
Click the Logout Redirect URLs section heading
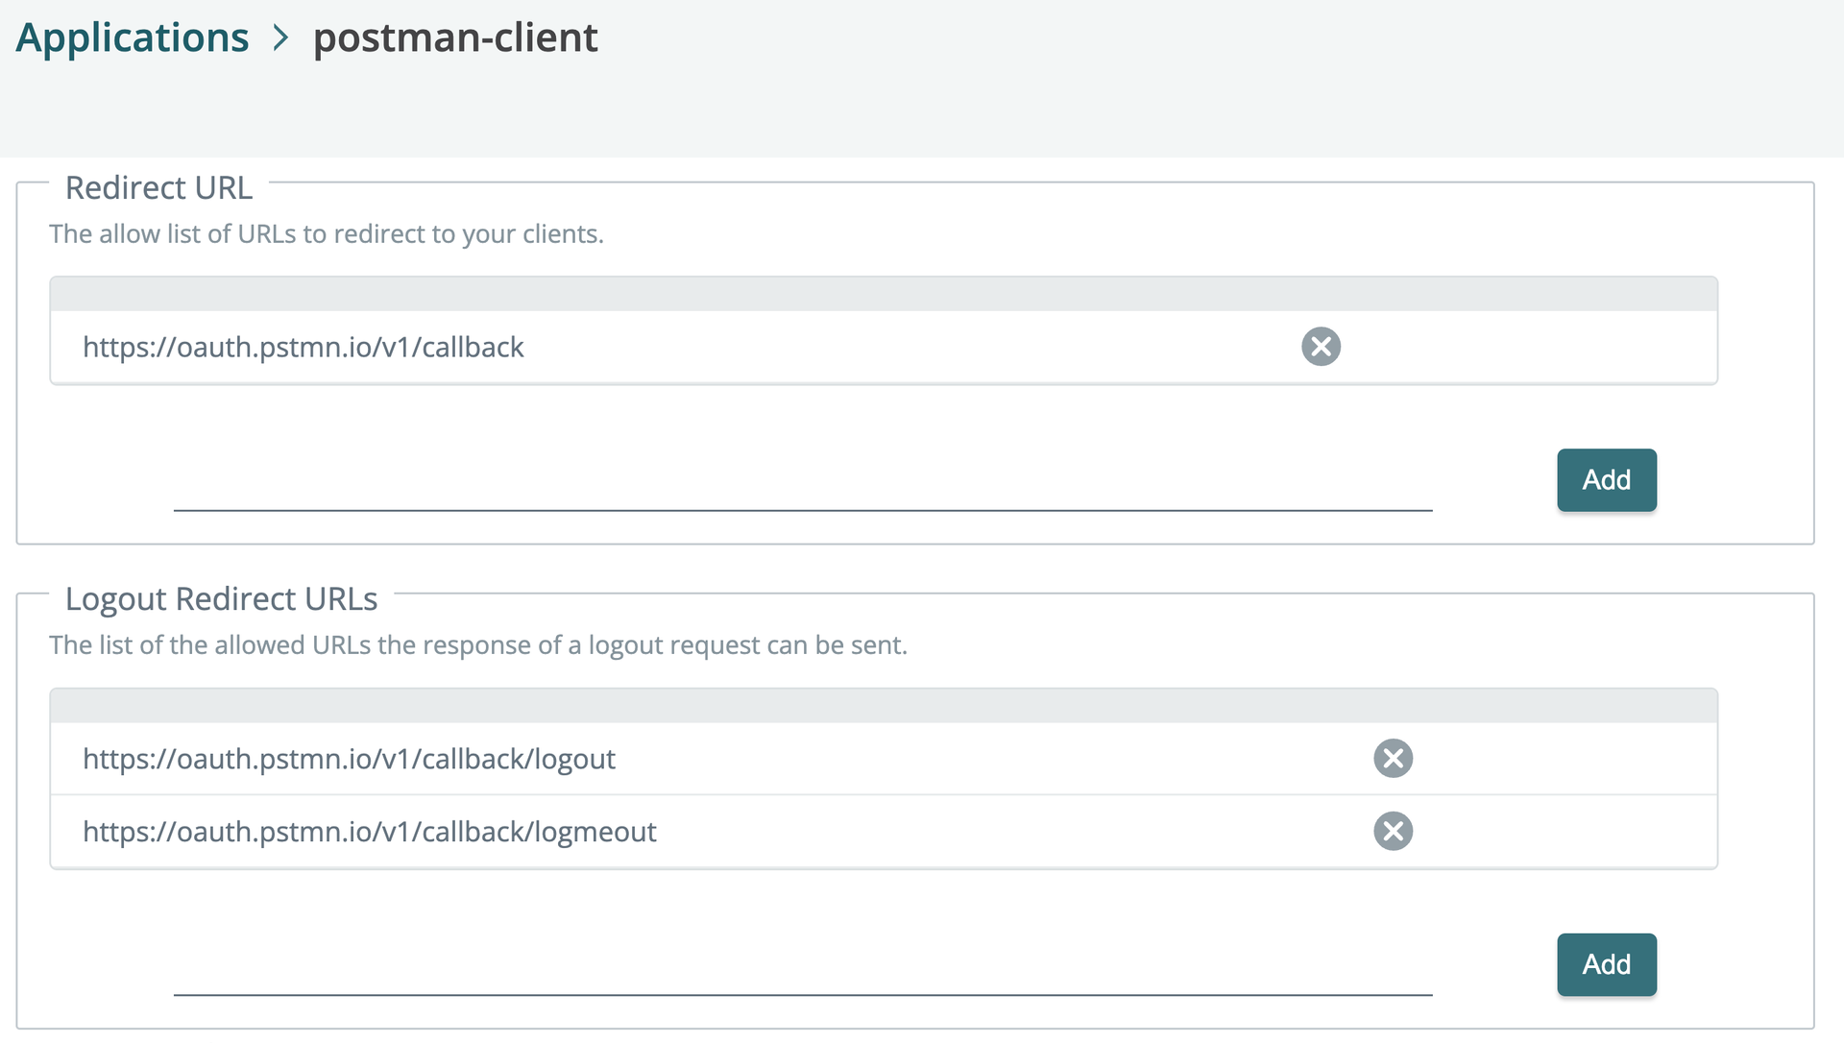point(221,598)
